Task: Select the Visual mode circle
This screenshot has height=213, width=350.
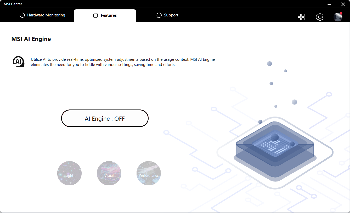Action: coord(109,173)
